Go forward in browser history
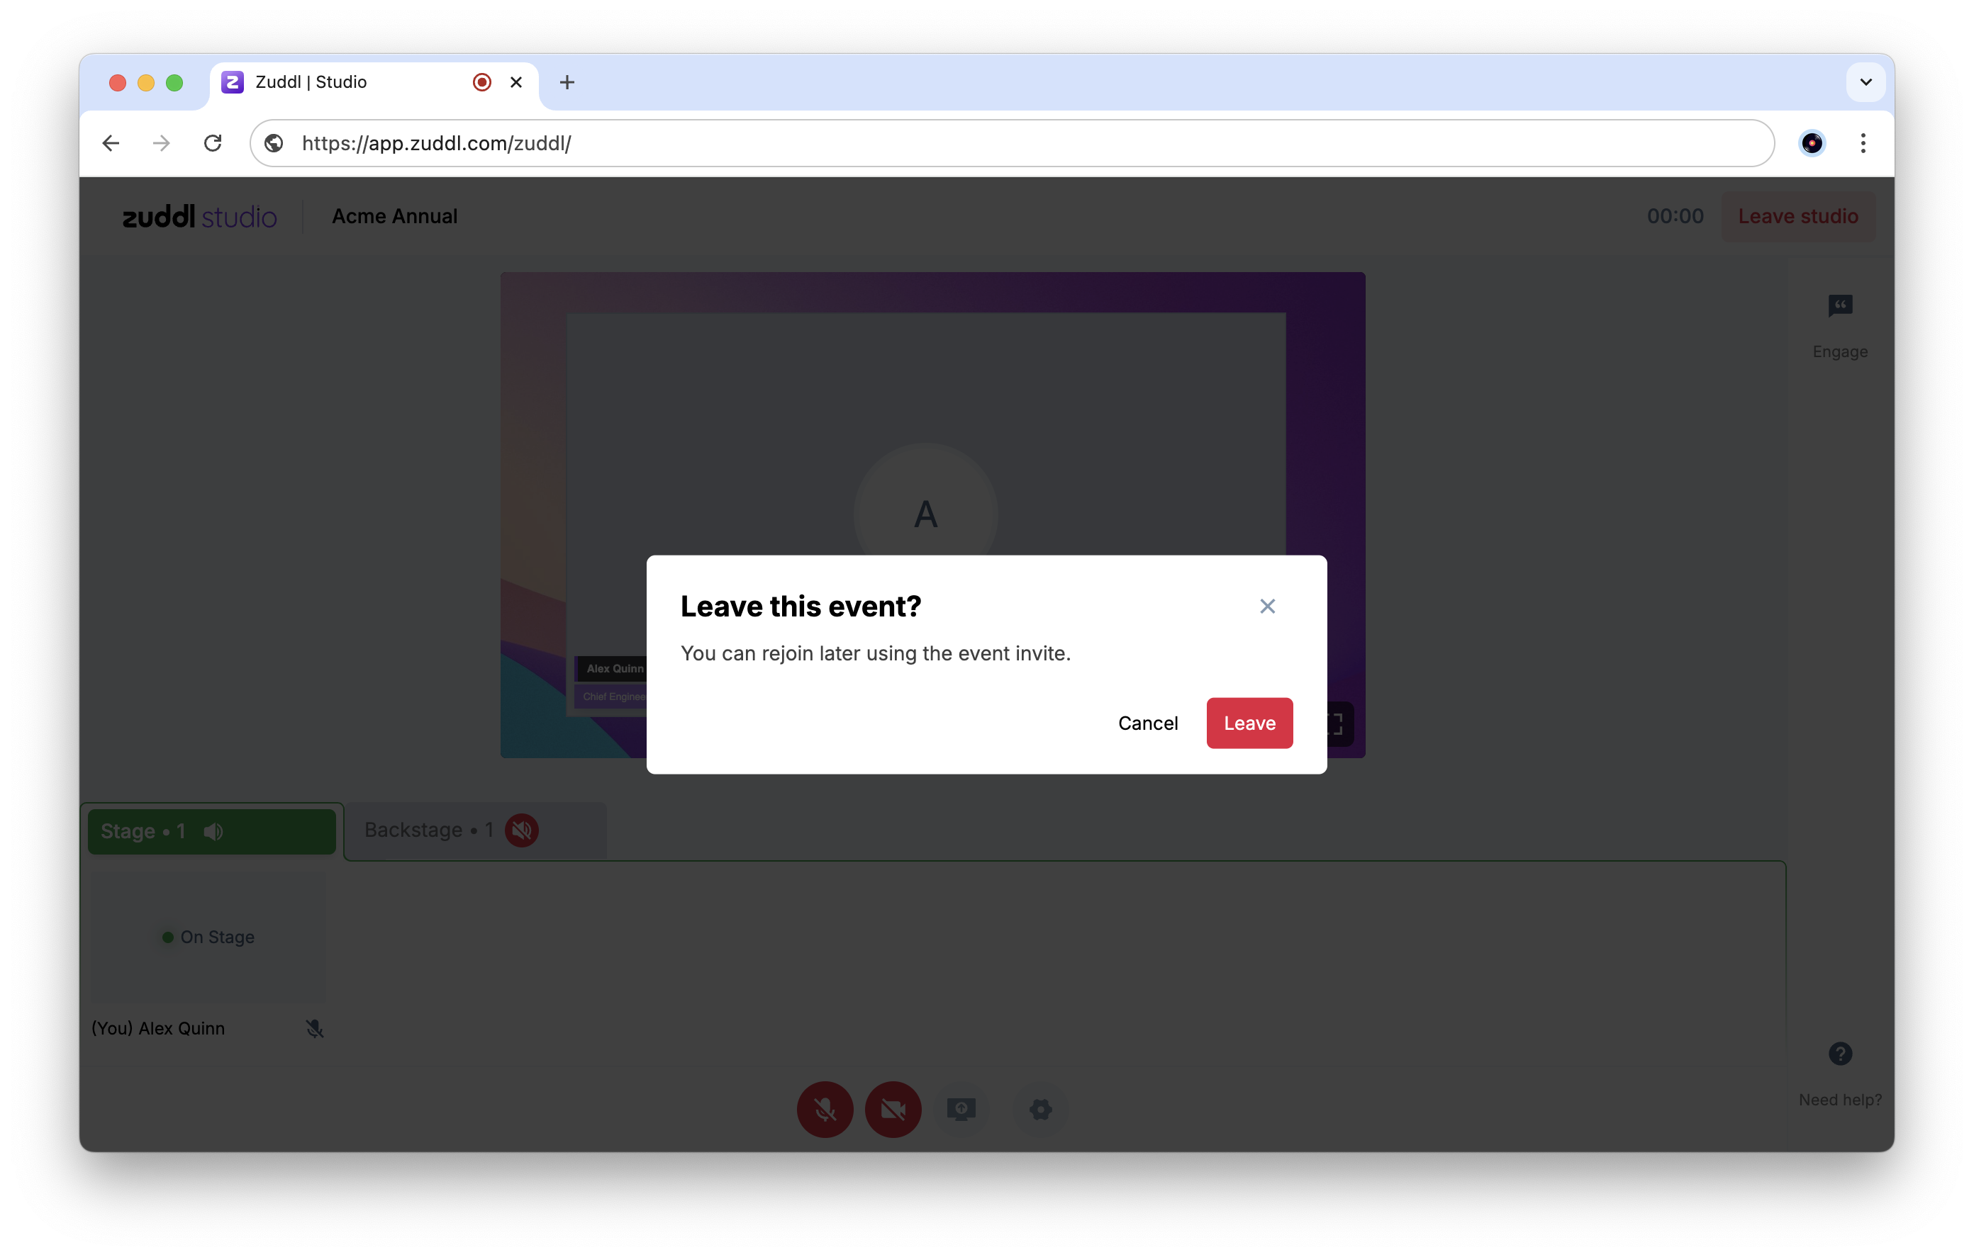This screenshot has width=1974, height=1257. (x=162, y=143)
